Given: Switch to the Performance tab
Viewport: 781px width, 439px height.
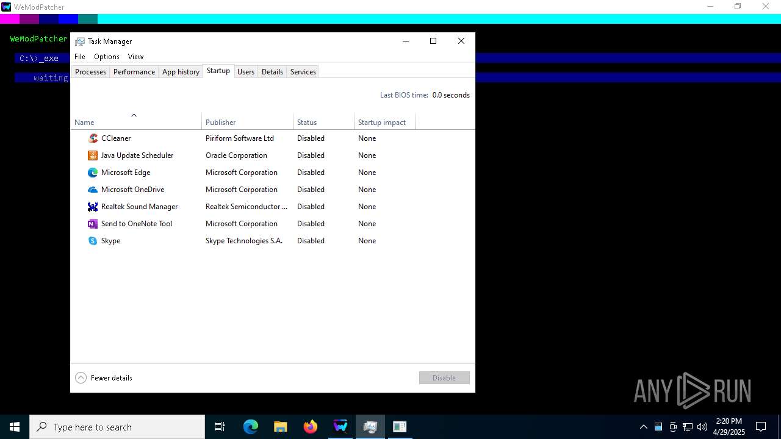Looking at the screenshot, I should (134, 72).
